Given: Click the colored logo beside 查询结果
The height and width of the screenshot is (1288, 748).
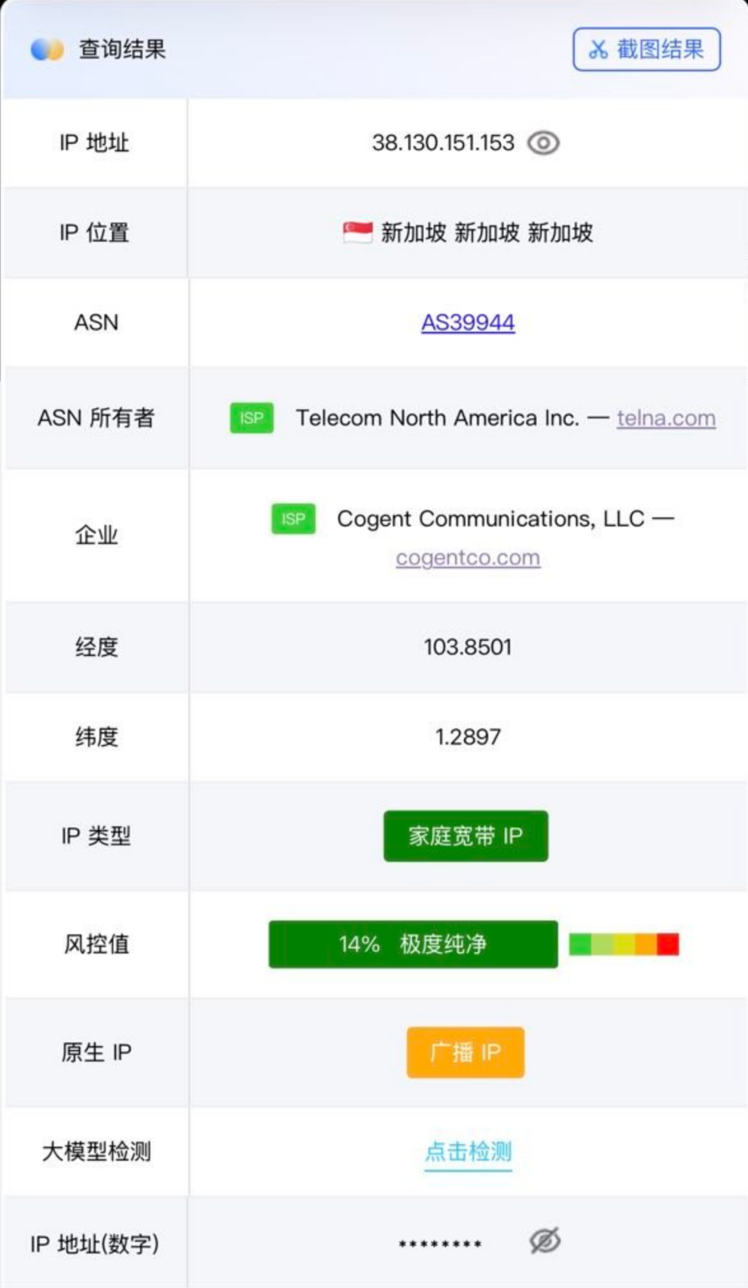Looking at the screenshot, I should [x=47, y=50].
